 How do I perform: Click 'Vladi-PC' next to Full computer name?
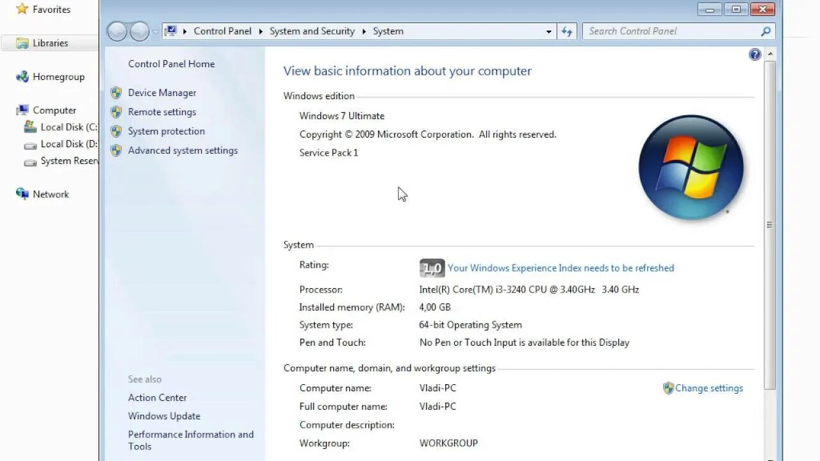pyautogui.click(x=438, y=407)
